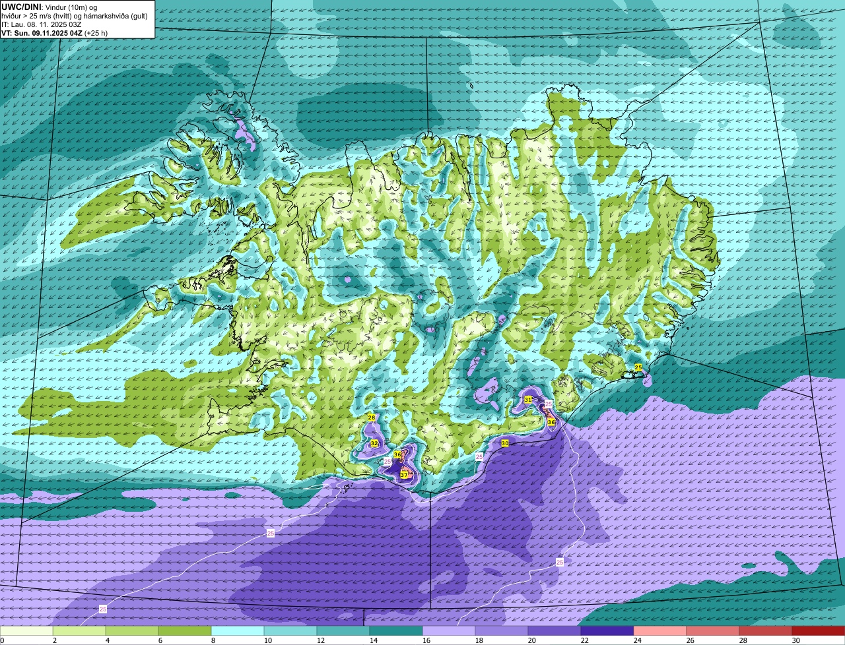This screenshot has height=645, width=845.
Task: Click the forecast offset "(+25 h)"
Action: click(96, 33)
